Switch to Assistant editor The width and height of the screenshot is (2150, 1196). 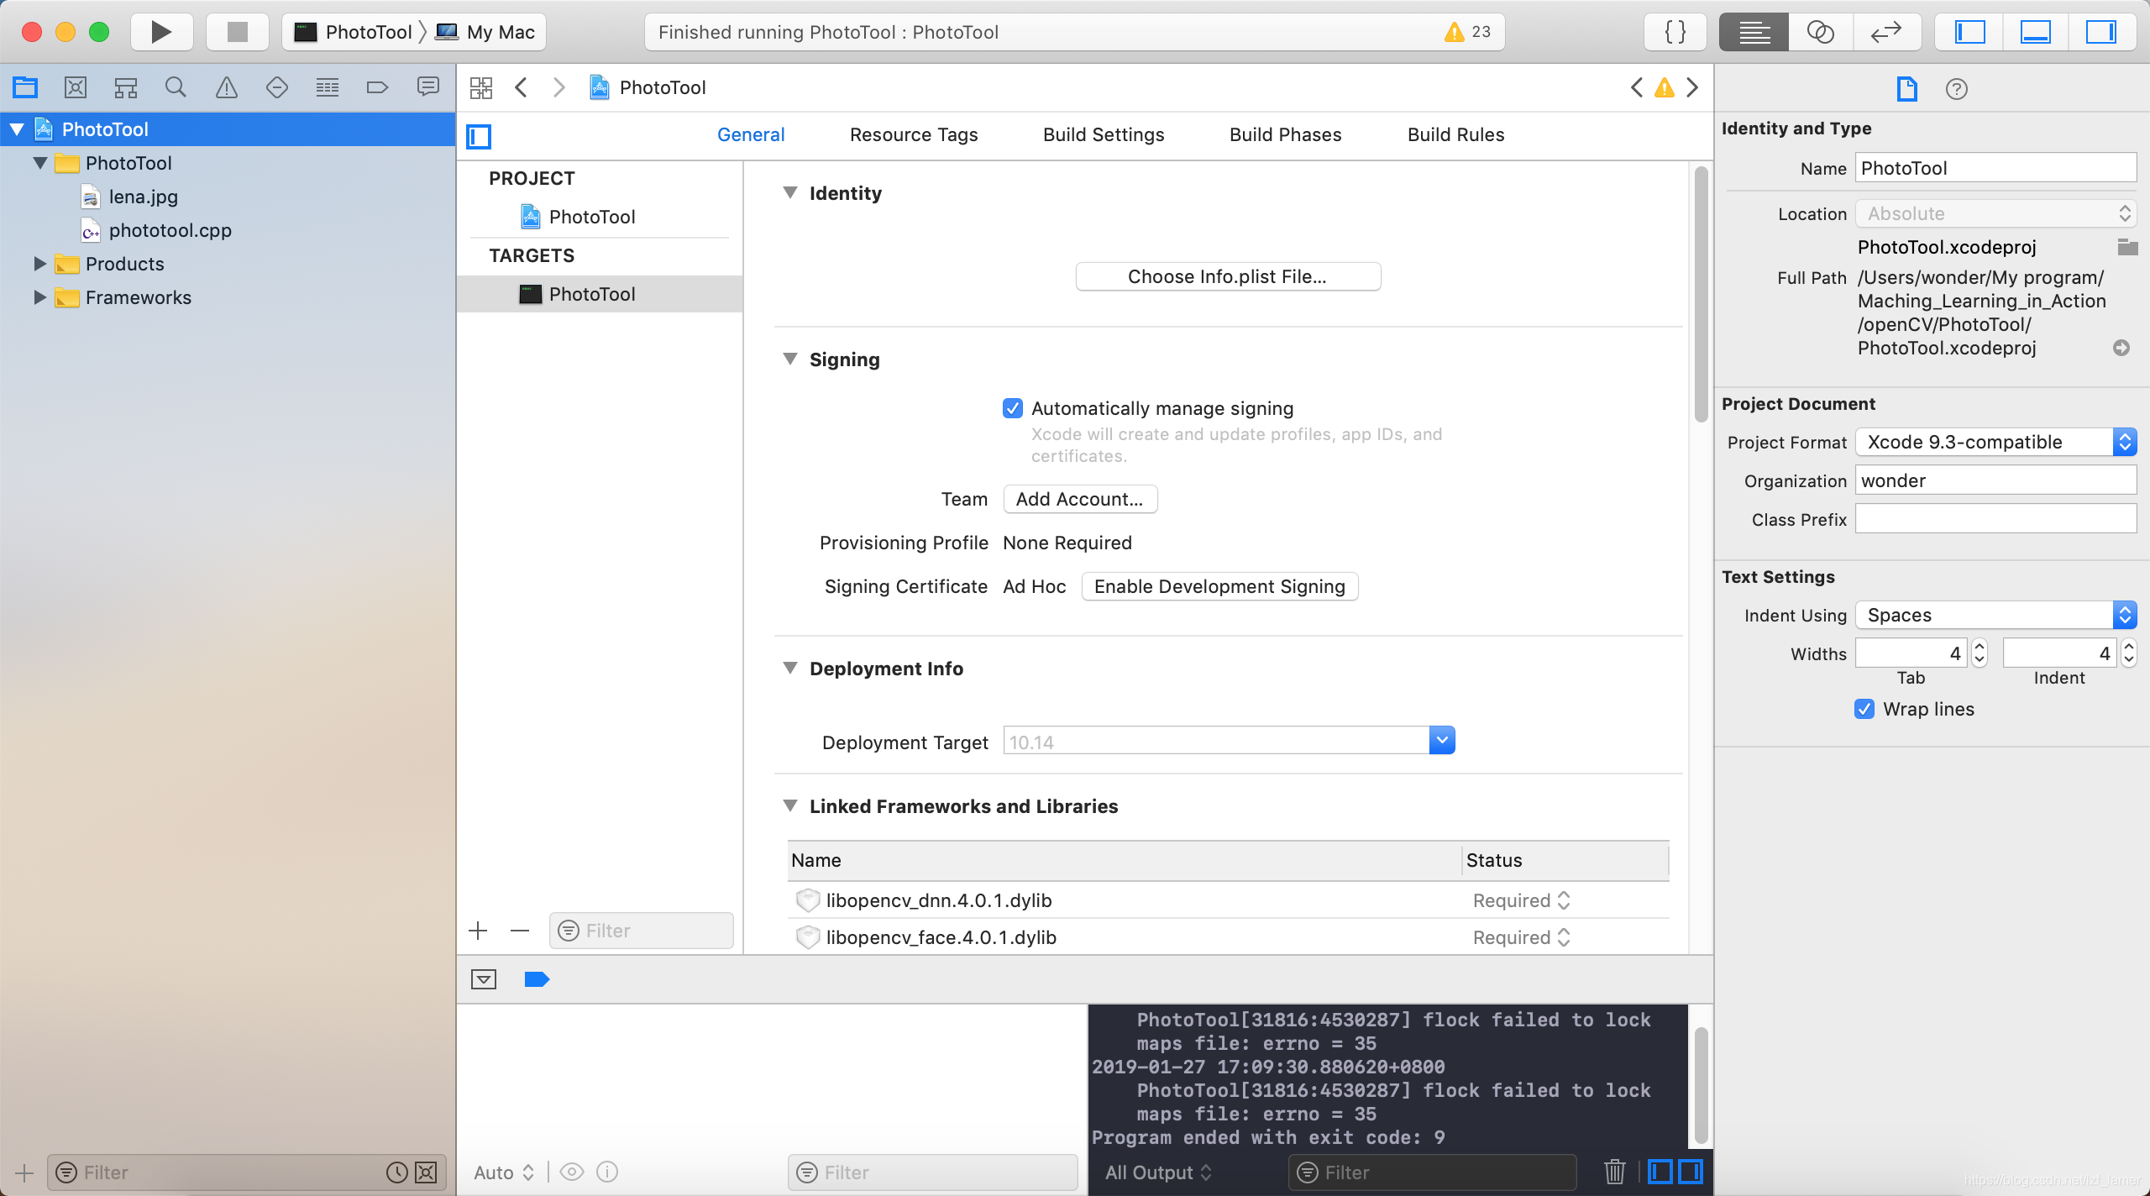pyautogui.click(x=1820, y=32)
